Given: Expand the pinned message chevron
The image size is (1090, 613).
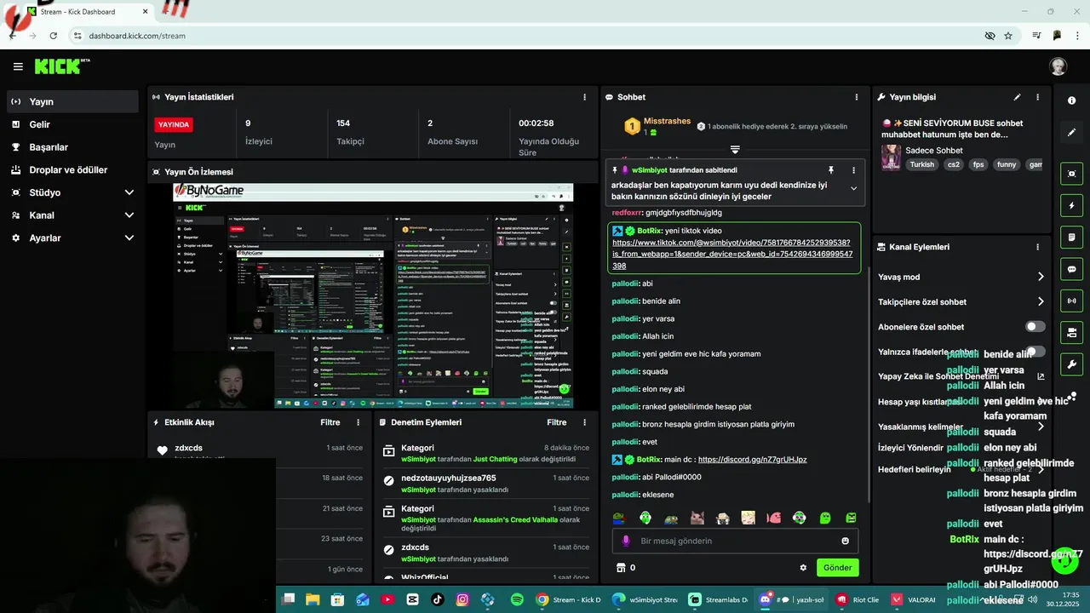Looking at the screenshot, I should (x=853, y=189).
